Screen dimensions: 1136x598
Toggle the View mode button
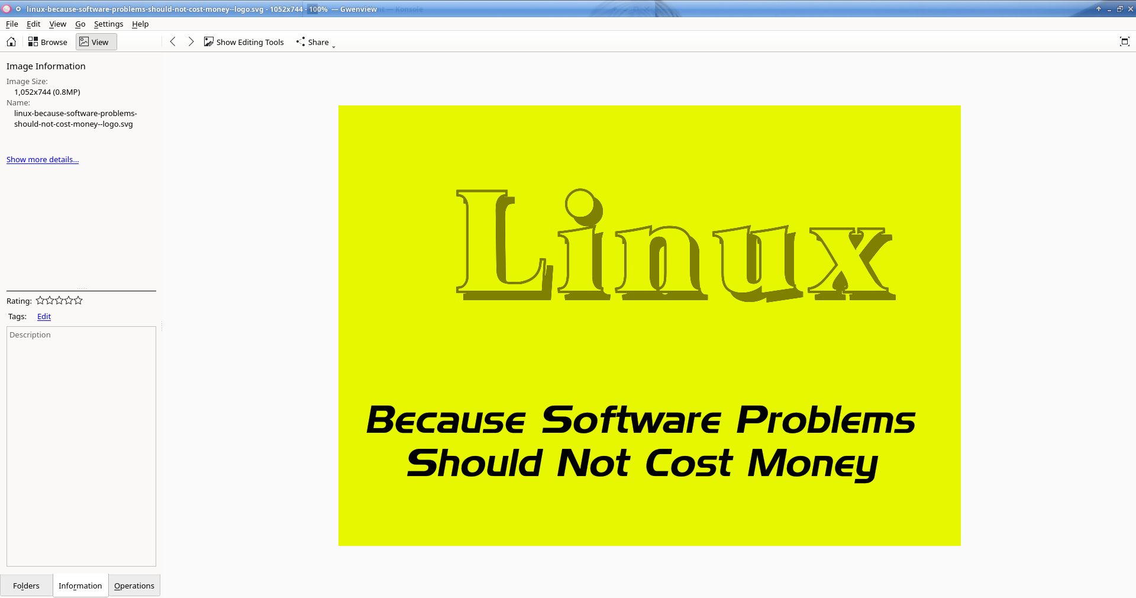[x=96, y=42]
